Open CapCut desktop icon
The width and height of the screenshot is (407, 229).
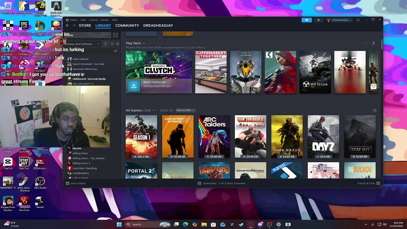8,163
